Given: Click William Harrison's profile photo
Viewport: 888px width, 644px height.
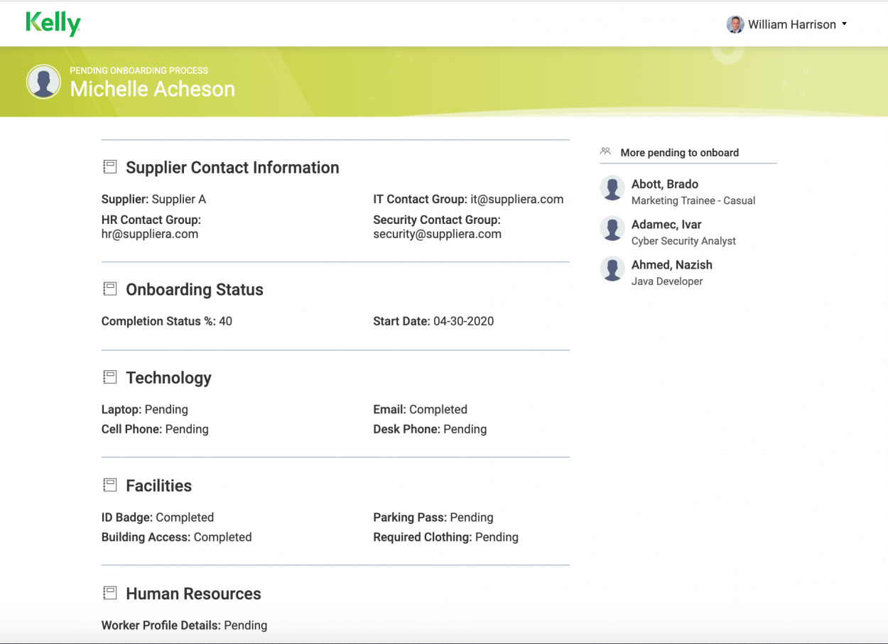Looking at the screenshot, I should click(735, 23).
